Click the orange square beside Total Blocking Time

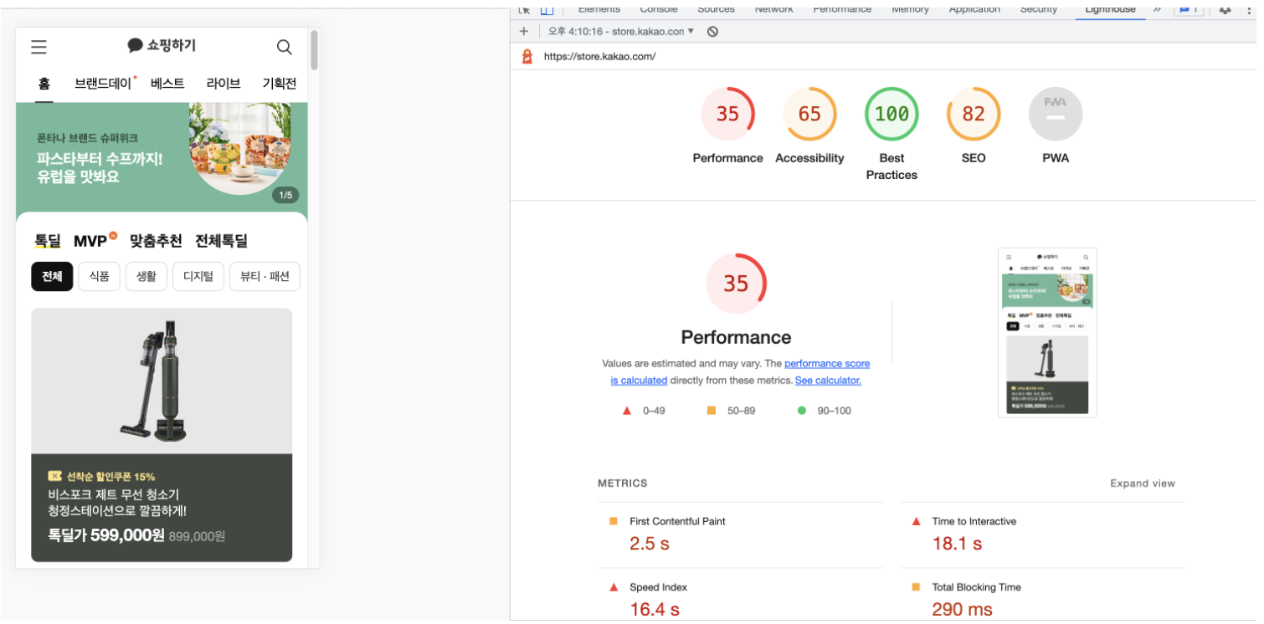[x=916, y=587]
